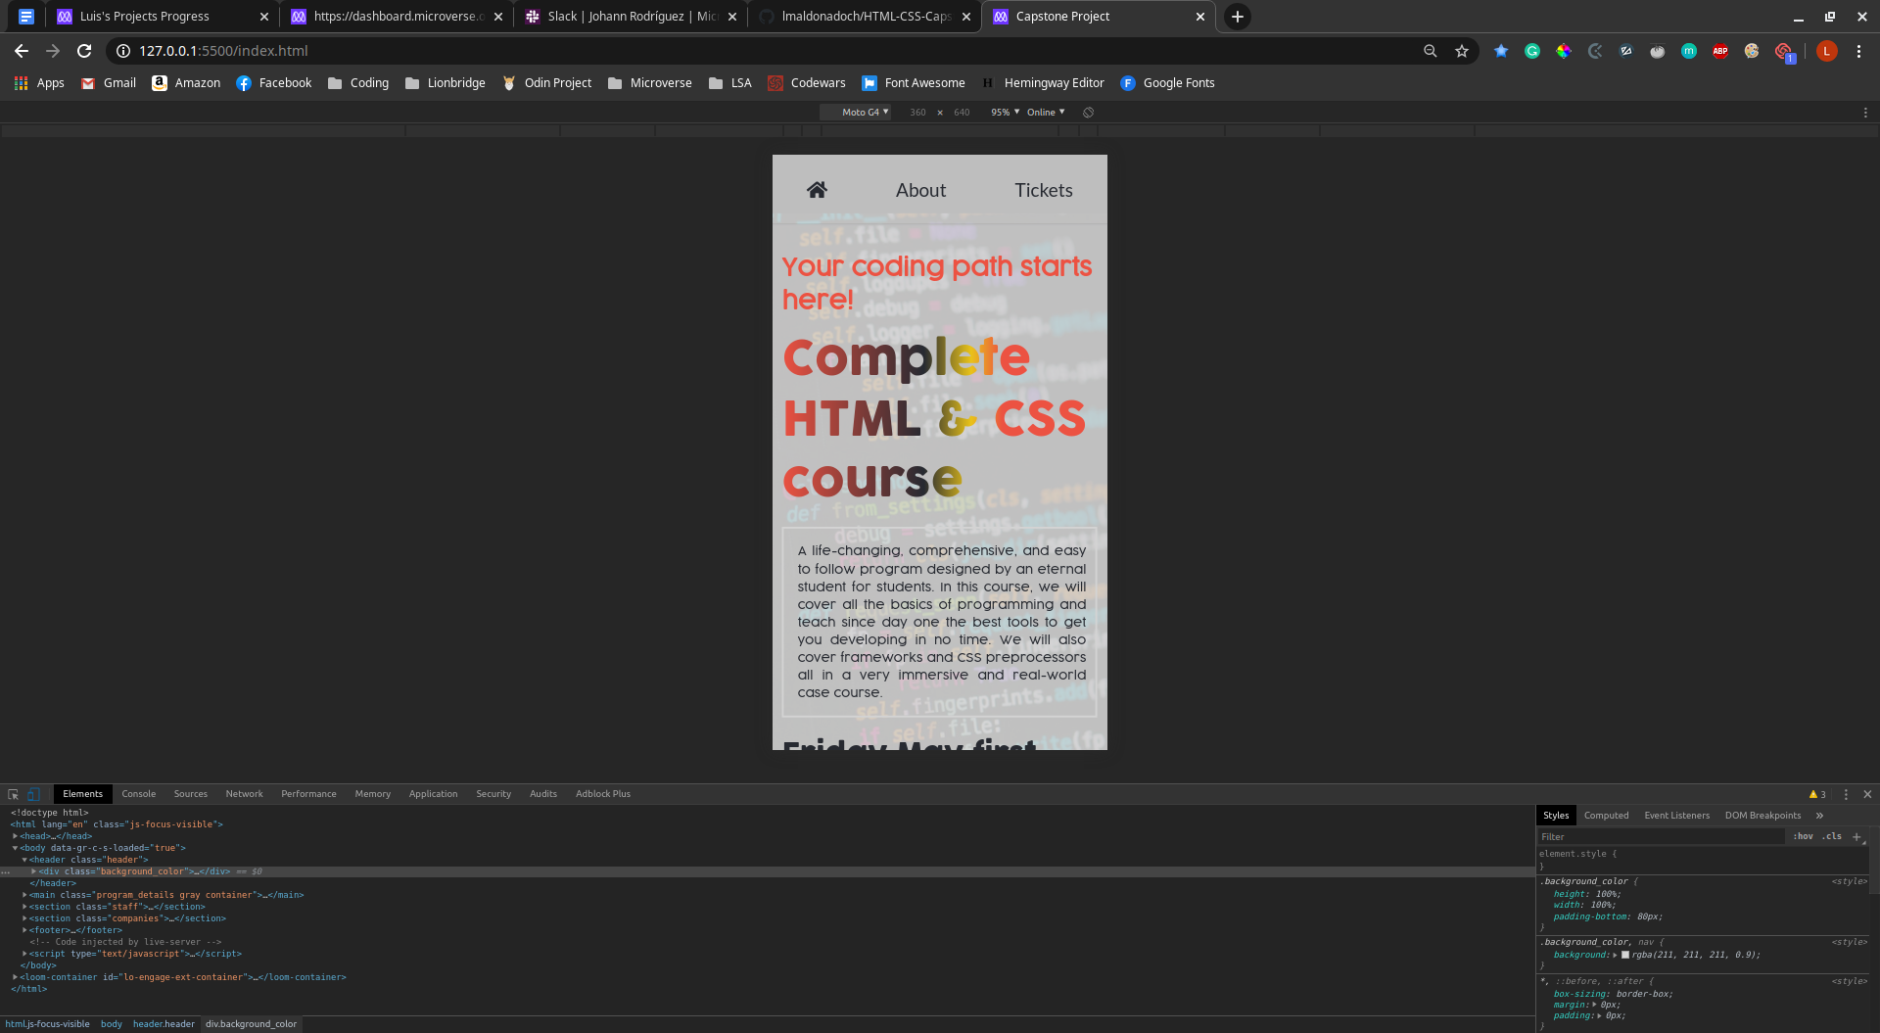
Task: Open the Odin Project bookmark
Action: coord(546,83)
